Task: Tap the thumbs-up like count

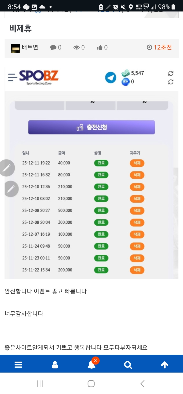Action: [102, 47]
